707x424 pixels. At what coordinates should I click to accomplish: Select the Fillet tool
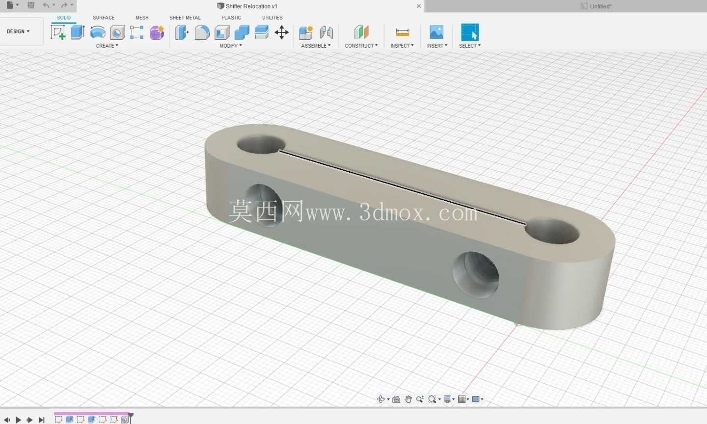coord(202,32)
